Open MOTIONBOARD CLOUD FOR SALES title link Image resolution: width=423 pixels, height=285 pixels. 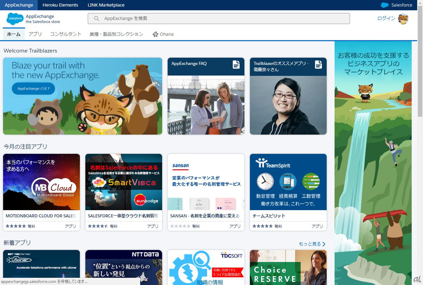[x=41, y=216]
